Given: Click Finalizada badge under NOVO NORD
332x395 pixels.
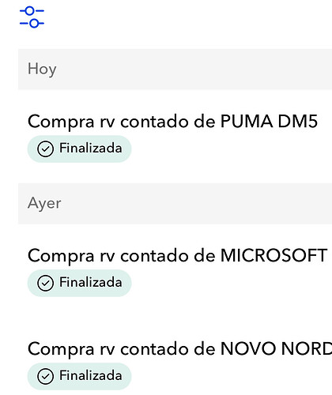Looking at the screenshot, I should (x=79, y=376).
